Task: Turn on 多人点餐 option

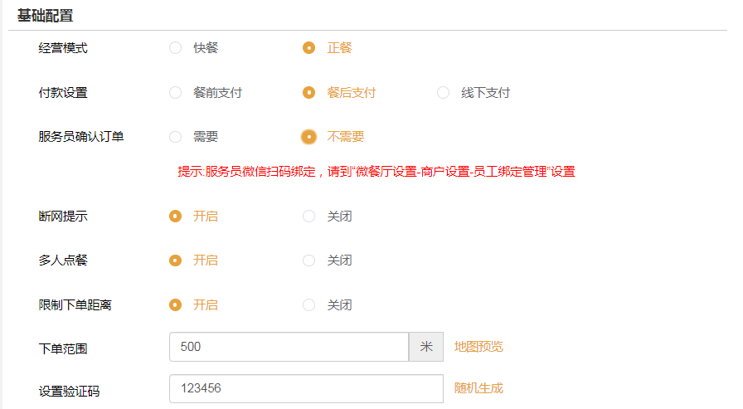Action: point(176,260)
